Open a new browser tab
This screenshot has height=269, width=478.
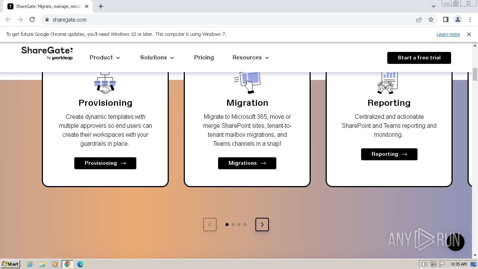(101, 6)
